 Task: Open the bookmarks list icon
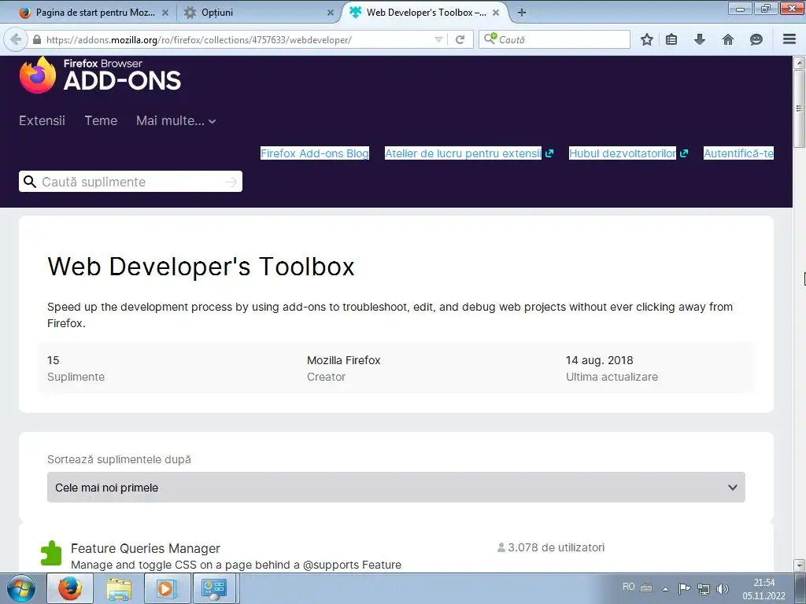tap(671, 39)
